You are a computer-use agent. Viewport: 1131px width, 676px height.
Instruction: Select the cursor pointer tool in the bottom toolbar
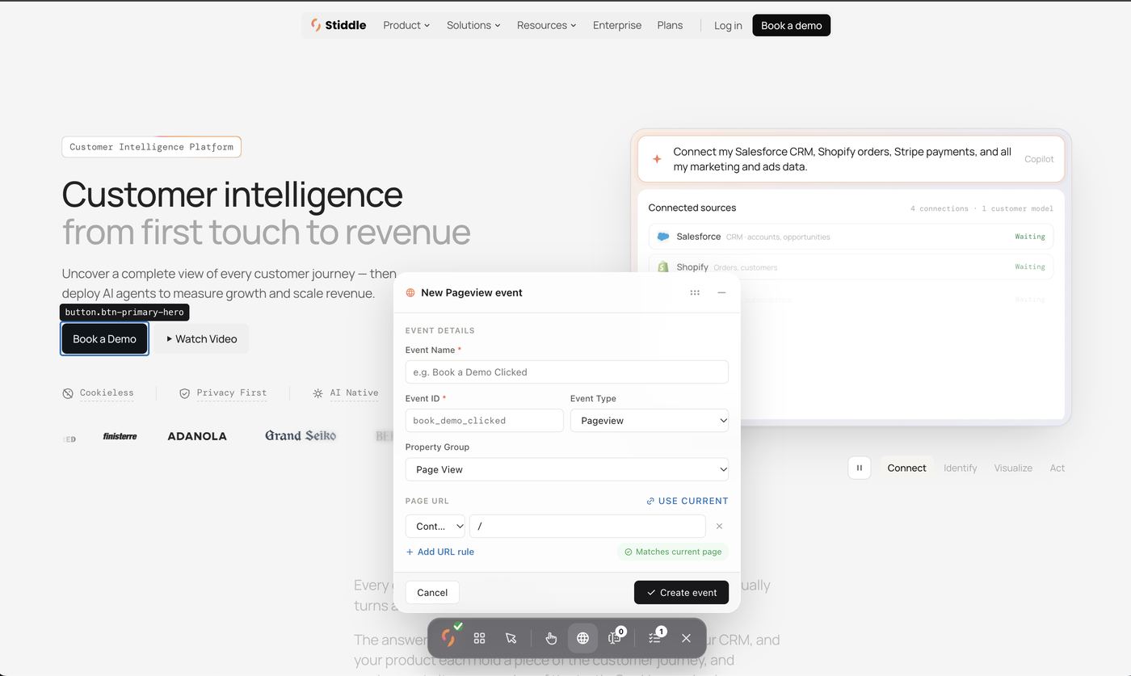click(511, 638)
